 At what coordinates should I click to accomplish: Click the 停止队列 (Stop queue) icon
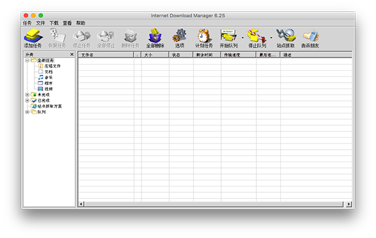click(x=257, y=38)
